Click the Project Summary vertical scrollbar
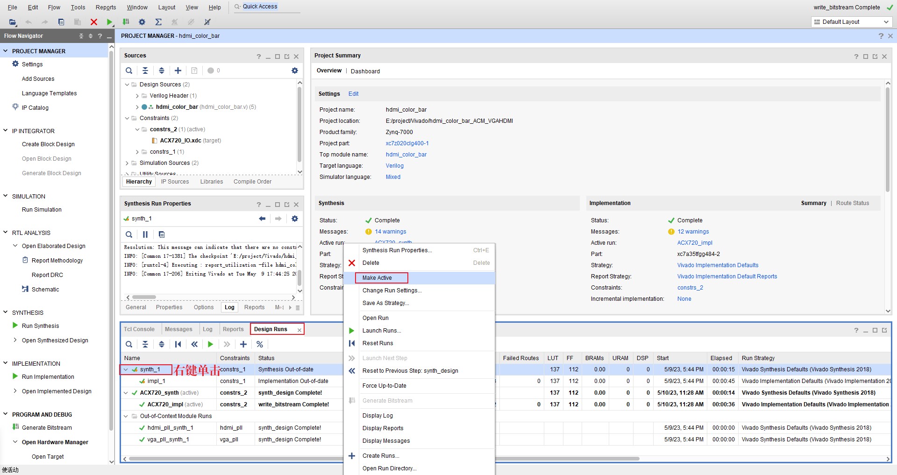 pyautogui.click(x=888, y=140)
